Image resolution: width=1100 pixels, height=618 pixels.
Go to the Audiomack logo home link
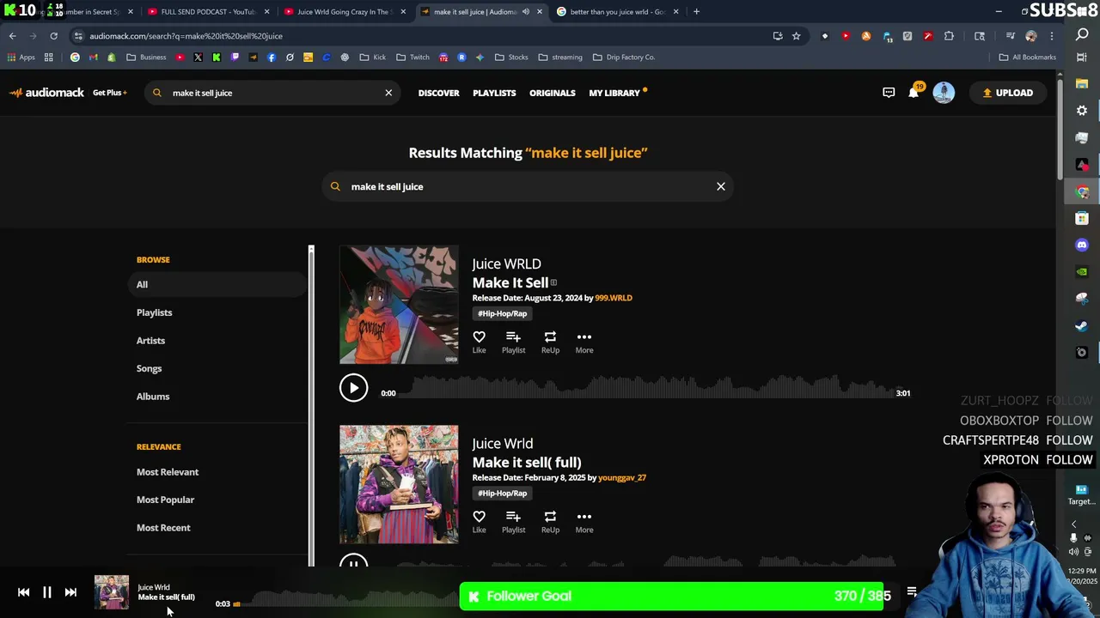pos(46,93)
